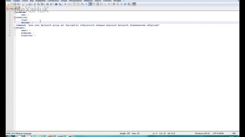Click line number 10 in margin
245x137 pixels.
coord(9,35)
